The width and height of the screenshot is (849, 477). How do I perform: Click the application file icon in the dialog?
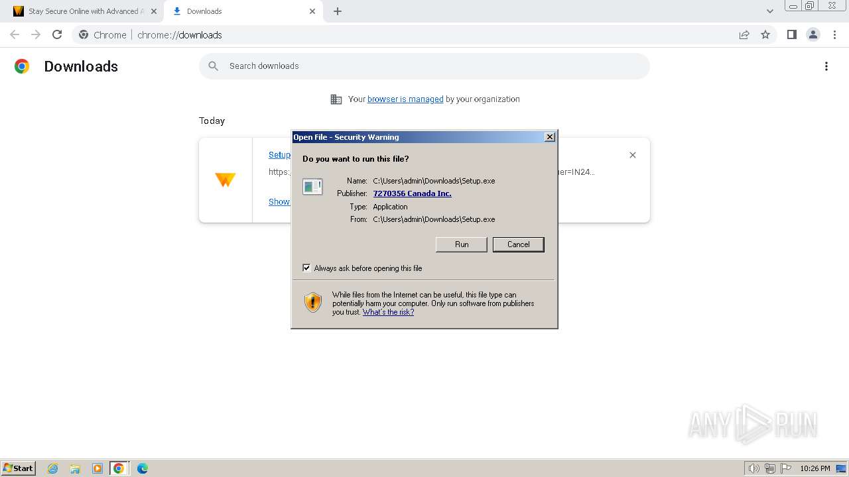pos(312,187)
